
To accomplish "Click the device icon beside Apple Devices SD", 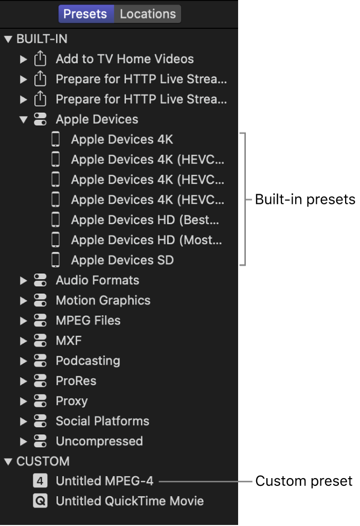I will coord(55,260).
